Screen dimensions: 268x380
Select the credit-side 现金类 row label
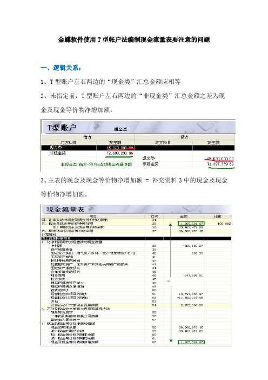(x=148, y=159)
